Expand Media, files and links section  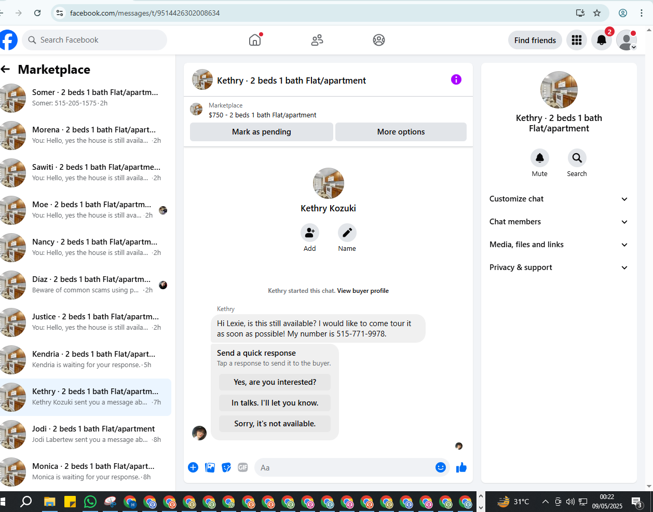pyautogui.click(x=559, y=245)
